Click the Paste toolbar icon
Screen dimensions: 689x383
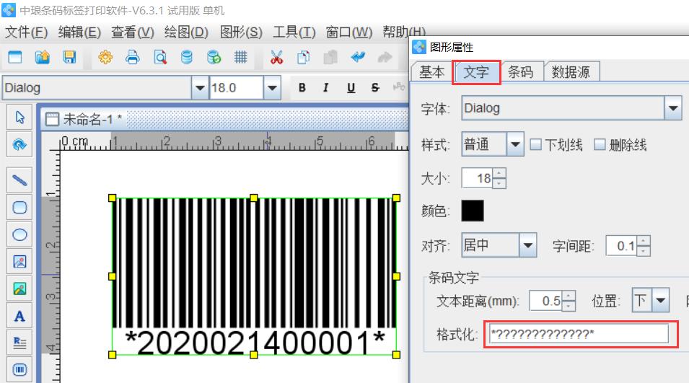click(x=330, y=57)
